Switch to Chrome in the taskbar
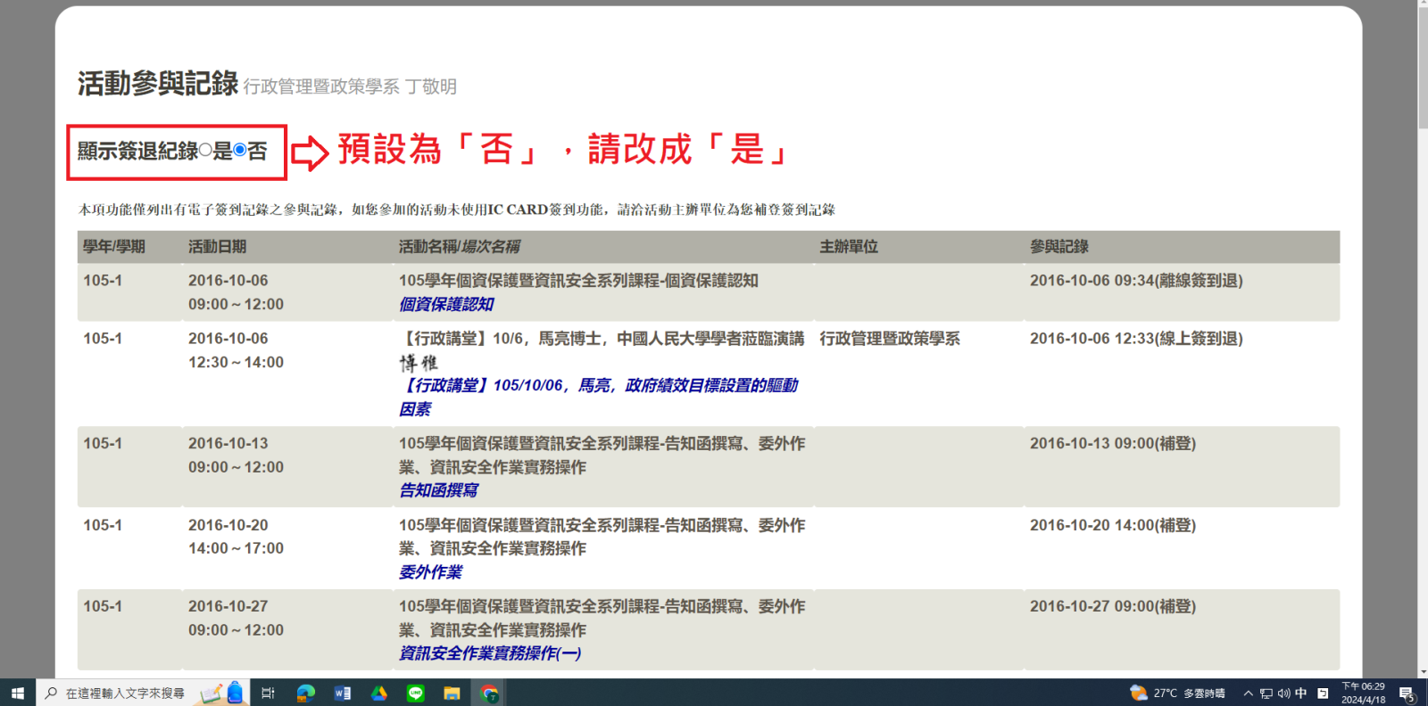Image resolution: width=1428 pixels, height=706 pixels. pos(489,693)
